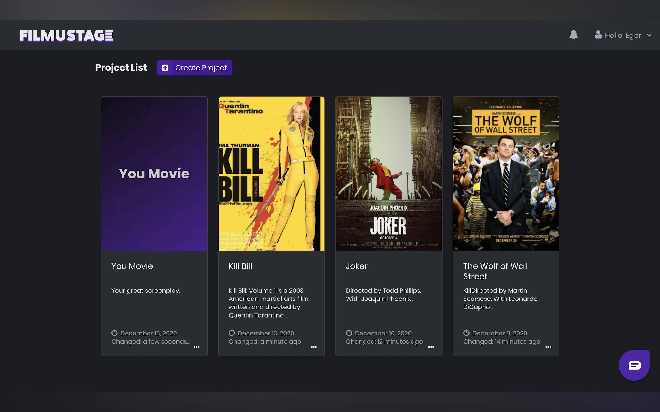Open Joker card three-dot menu

pos(431,347)
